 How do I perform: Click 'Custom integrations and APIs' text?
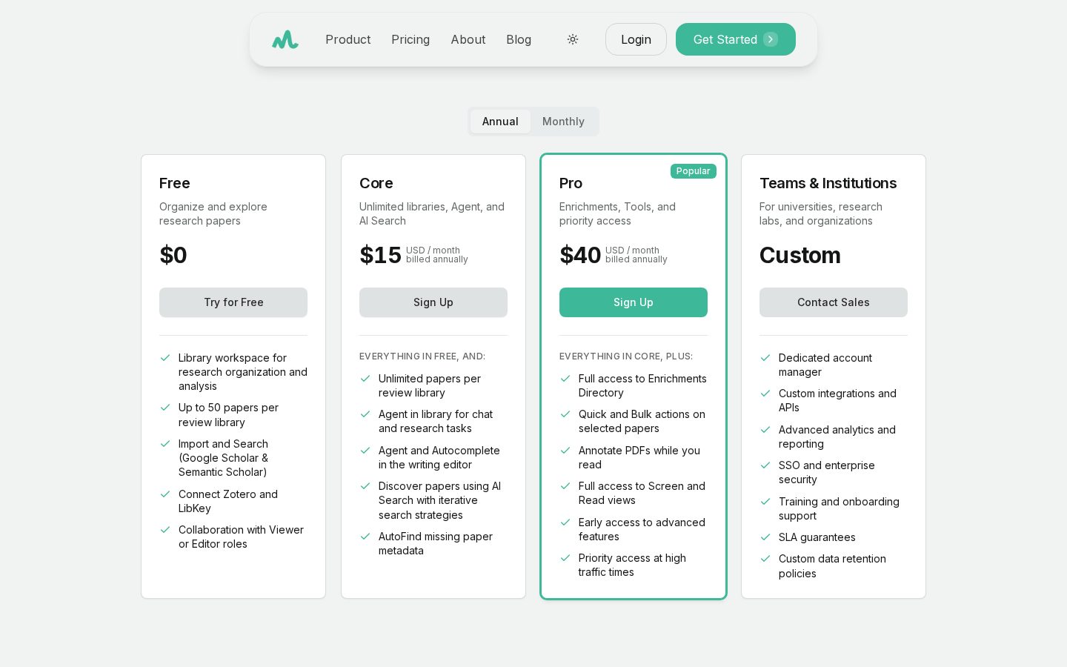click(837, 400)
